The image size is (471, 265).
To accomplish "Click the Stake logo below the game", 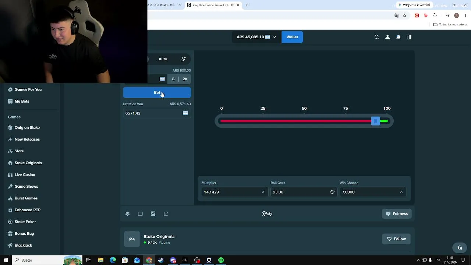I will point(267,214).
